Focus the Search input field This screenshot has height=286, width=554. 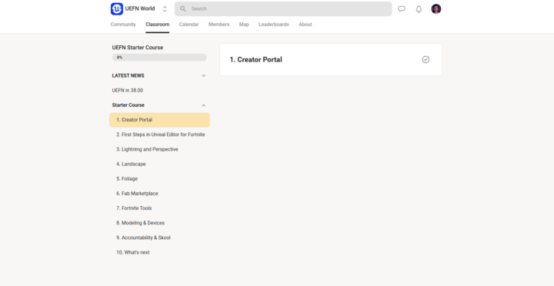coord(283,8)
